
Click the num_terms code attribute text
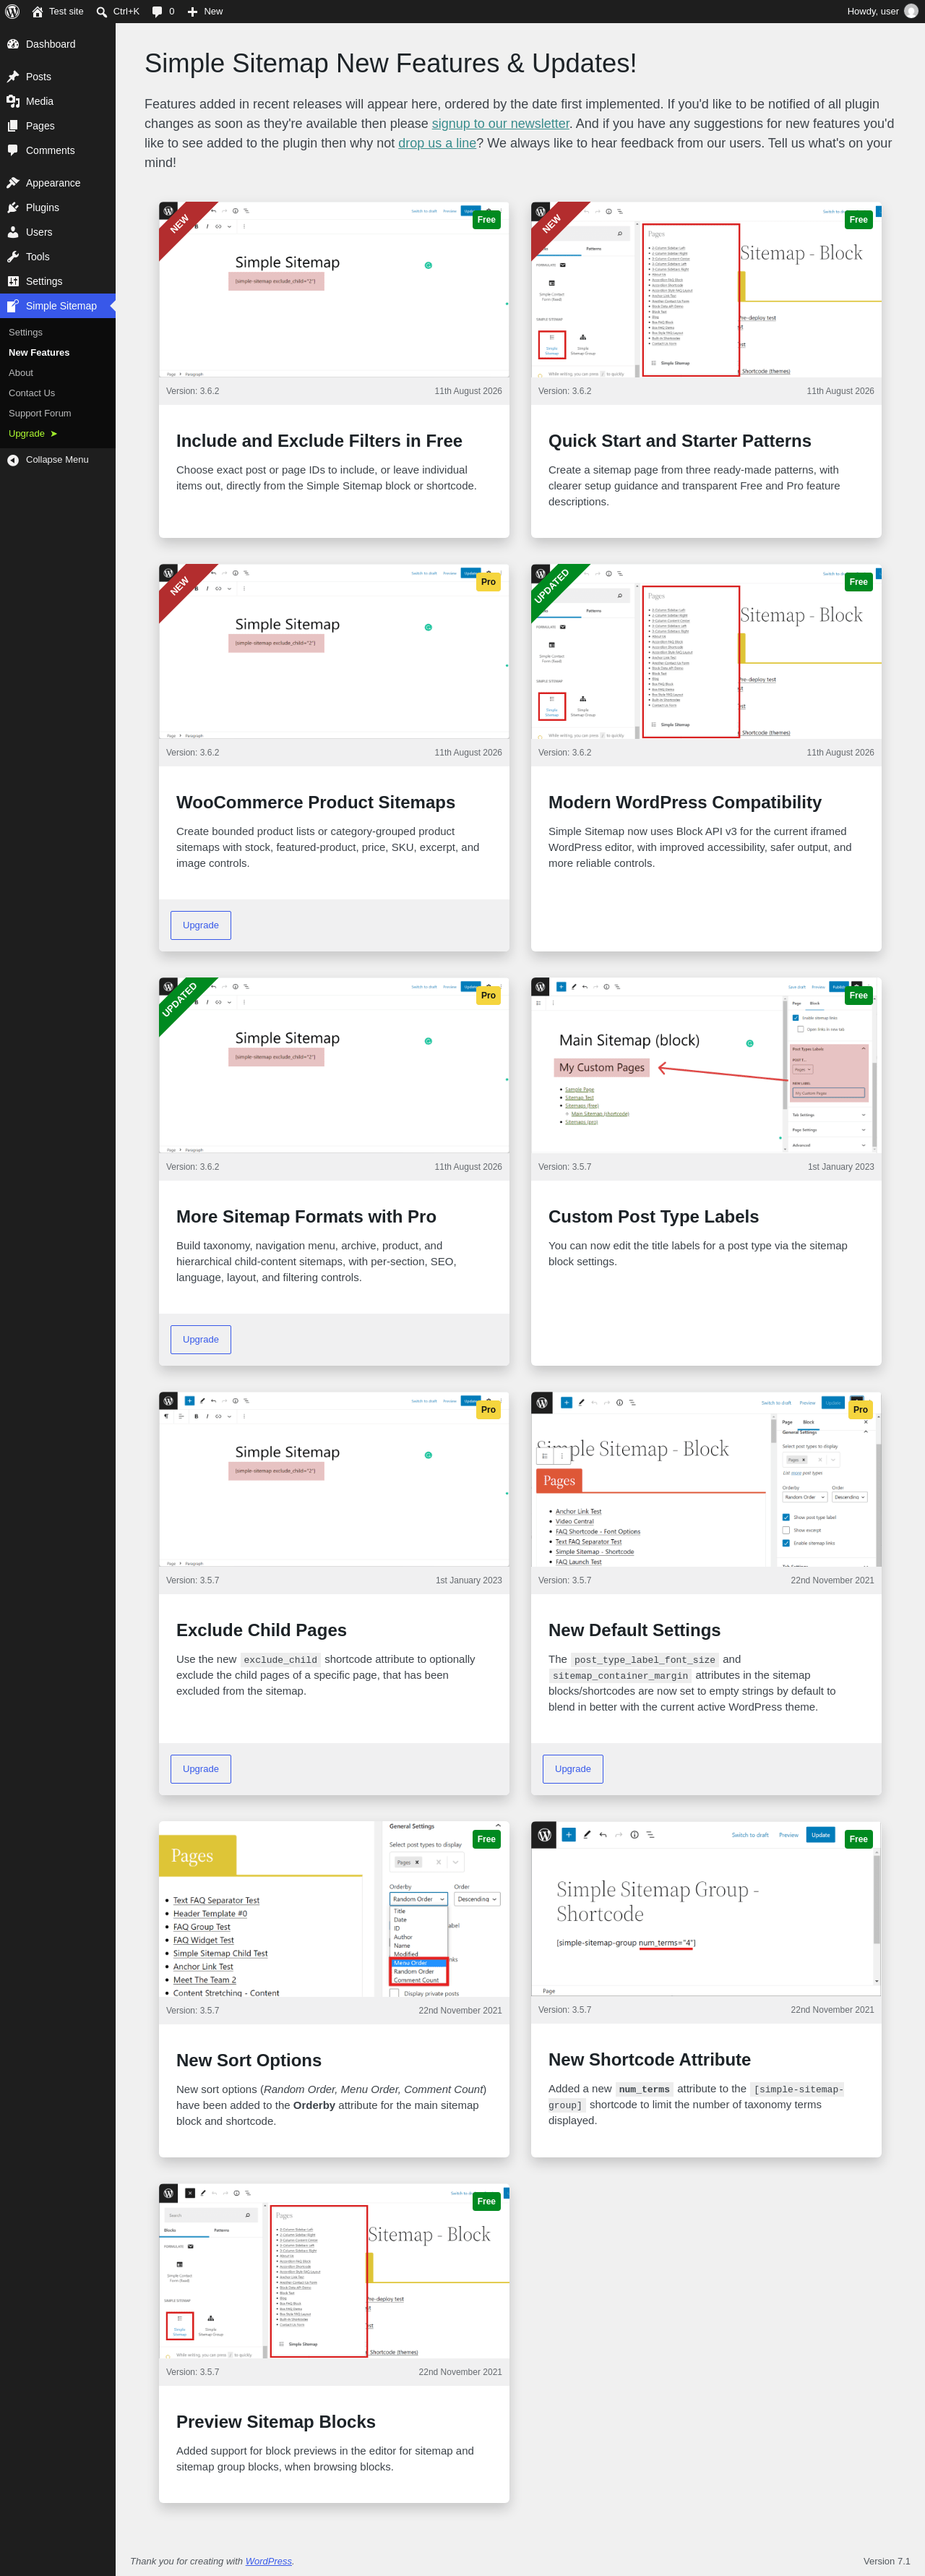click(644, 2089)
